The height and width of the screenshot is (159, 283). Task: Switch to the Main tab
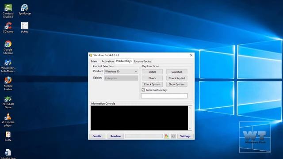(94, 61)
